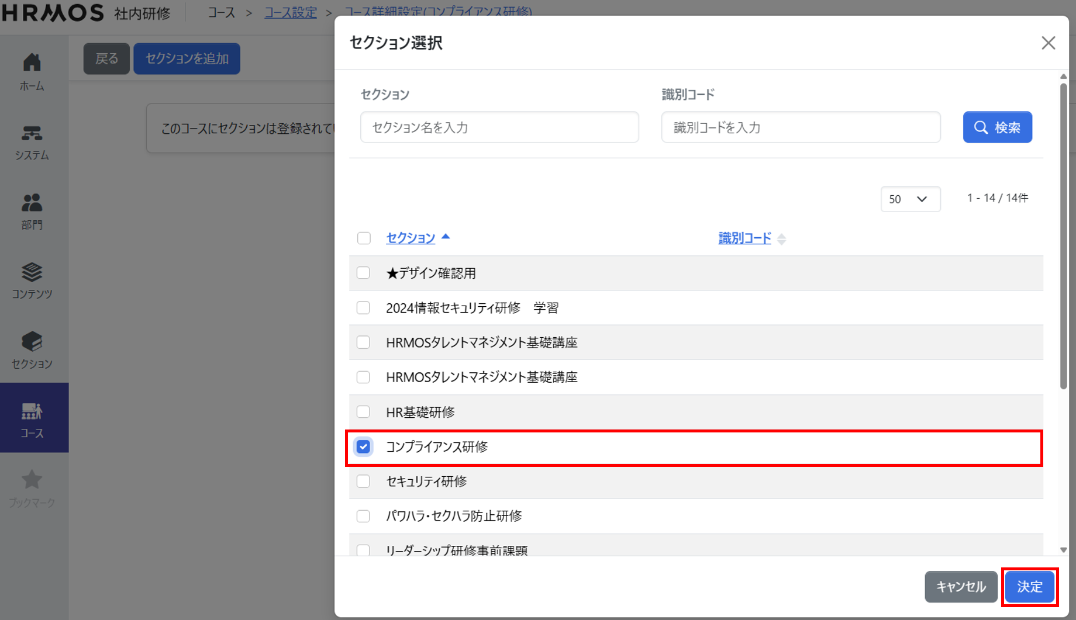Close the セクション選択 dialog with X
The width and height of the screenshot is (1076, 620).
[1048, 43]
